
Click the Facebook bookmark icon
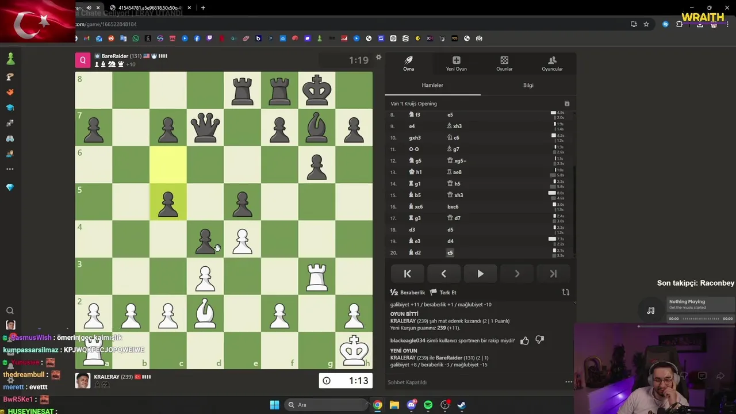point(197,39)
